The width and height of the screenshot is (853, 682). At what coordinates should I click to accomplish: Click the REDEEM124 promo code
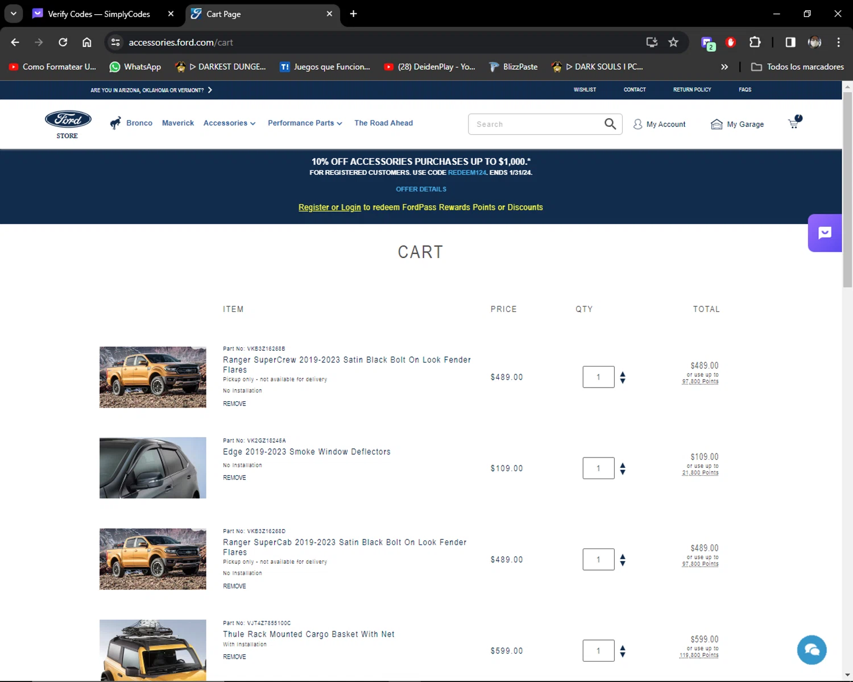(467, 172)
